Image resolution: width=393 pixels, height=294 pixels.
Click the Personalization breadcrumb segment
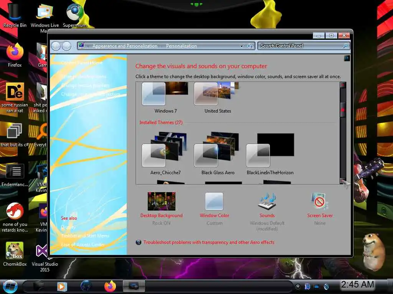point(182,46)
